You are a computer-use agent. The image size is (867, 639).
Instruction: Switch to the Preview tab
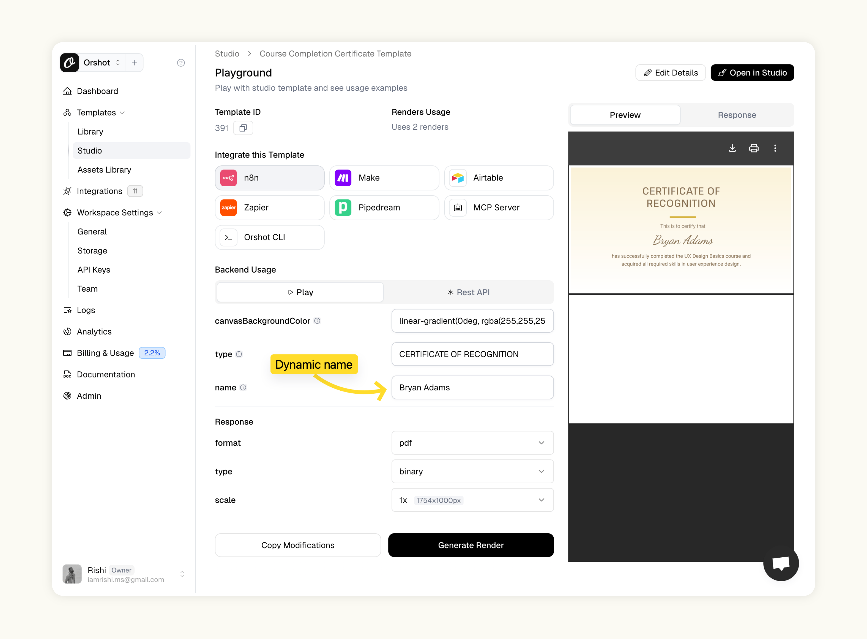[625, 115]
